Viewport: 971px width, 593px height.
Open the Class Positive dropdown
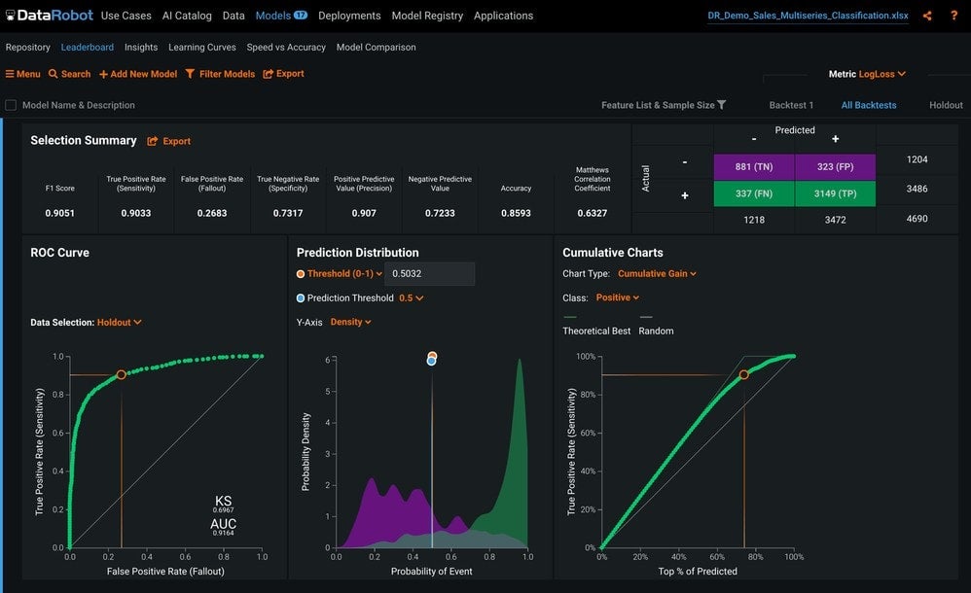click(618, 297)
